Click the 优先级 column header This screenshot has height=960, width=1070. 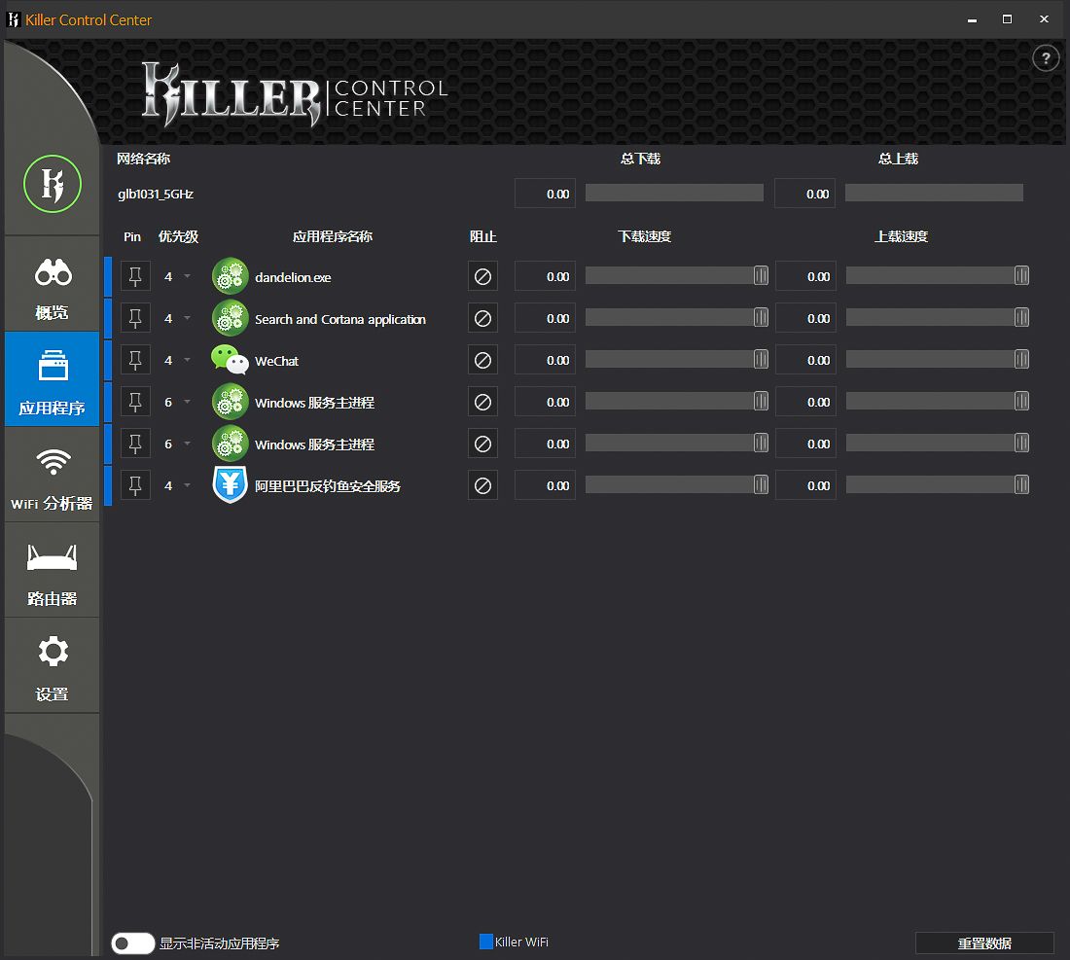(178, 236)
